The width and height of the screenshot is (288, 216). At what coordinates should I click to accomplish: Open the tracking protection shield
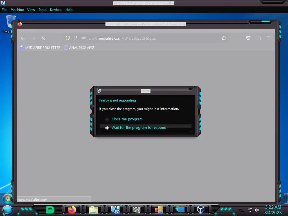click(68, 38)
